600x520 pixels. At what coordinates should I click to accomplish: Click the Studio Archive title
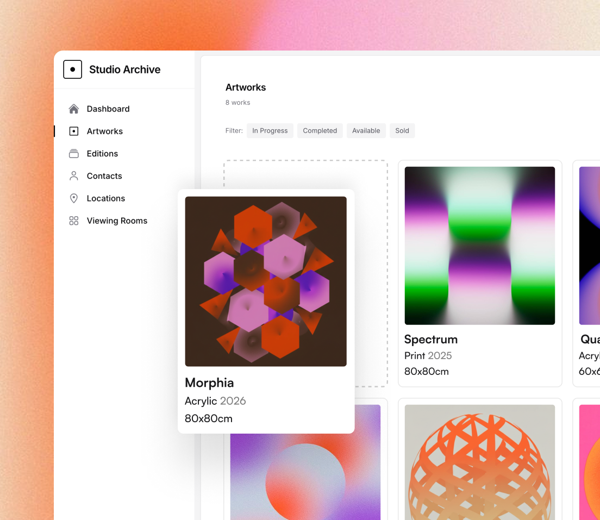point(125,69)
